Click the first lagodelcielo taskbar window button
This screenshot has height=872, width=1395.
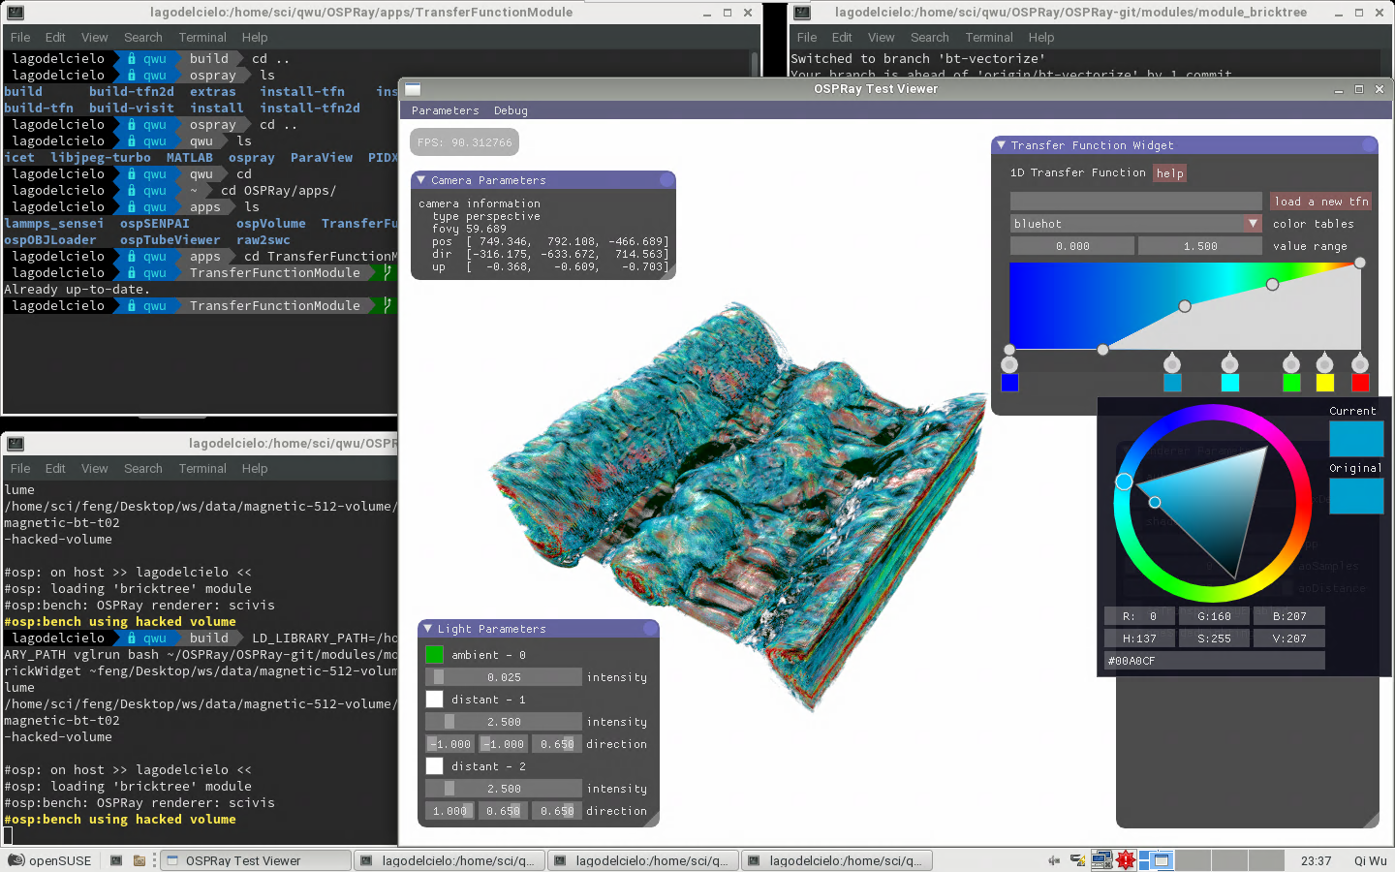point(449,860)
